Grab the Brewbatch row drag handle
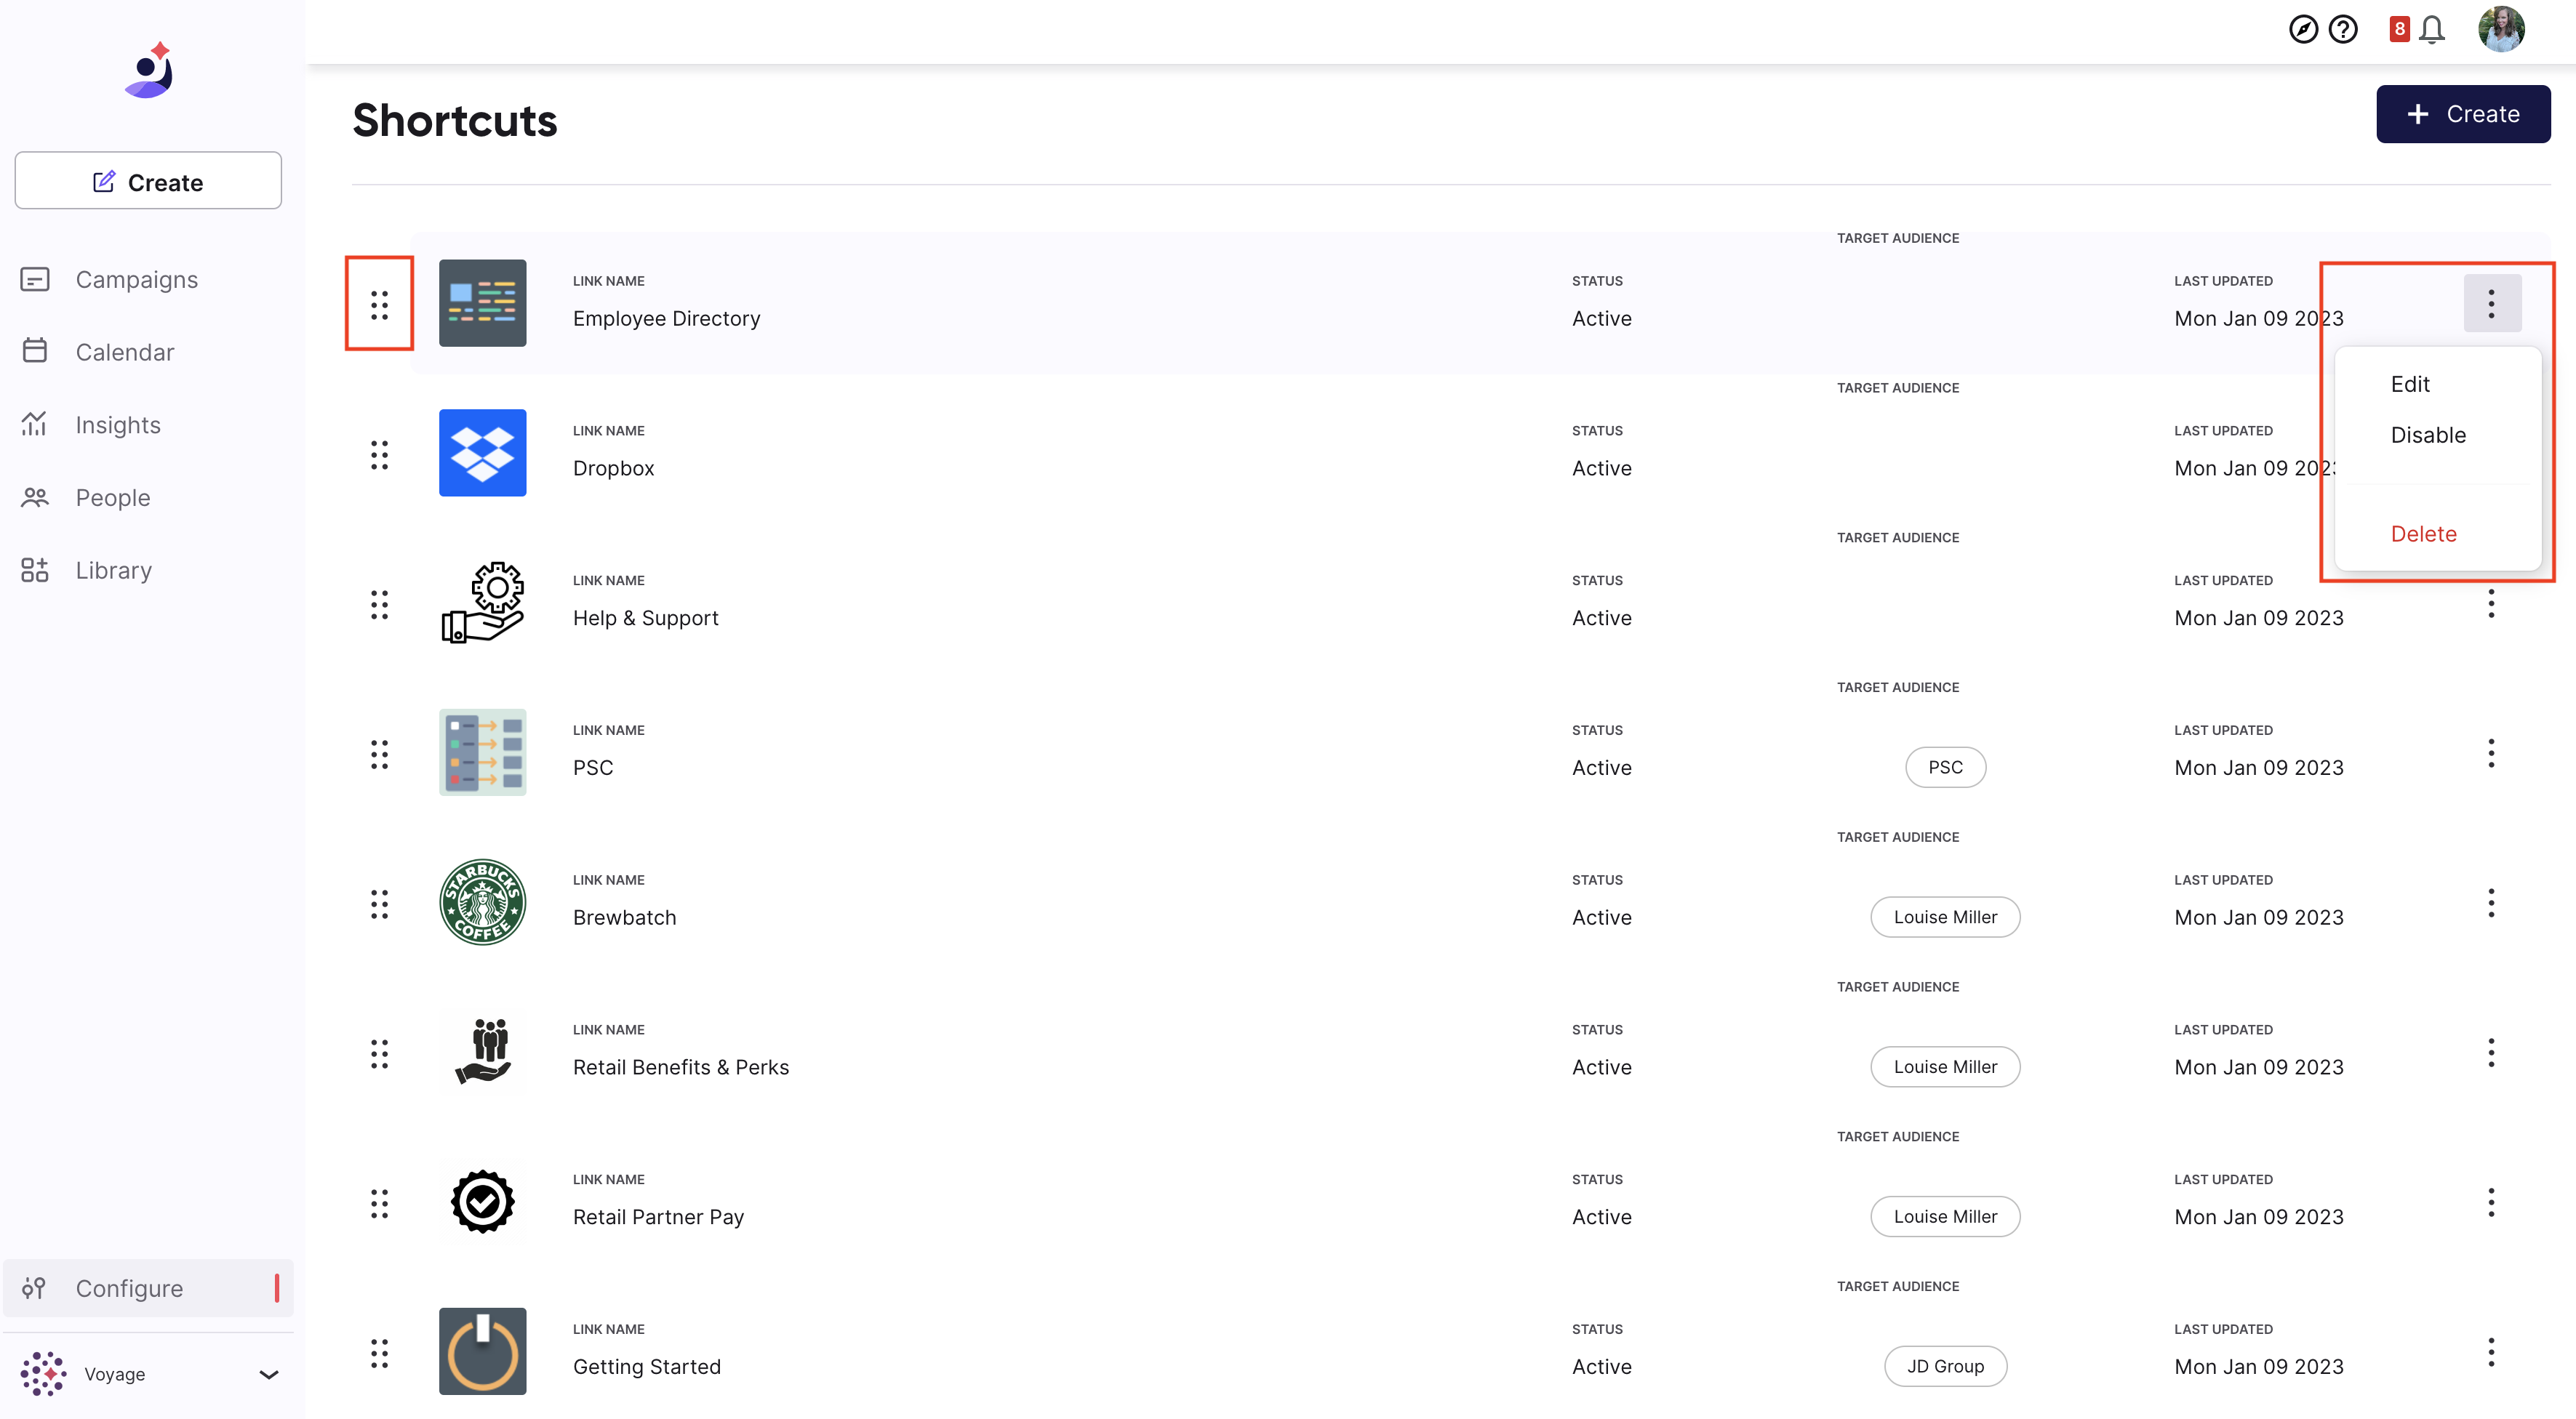 point(379,904)
